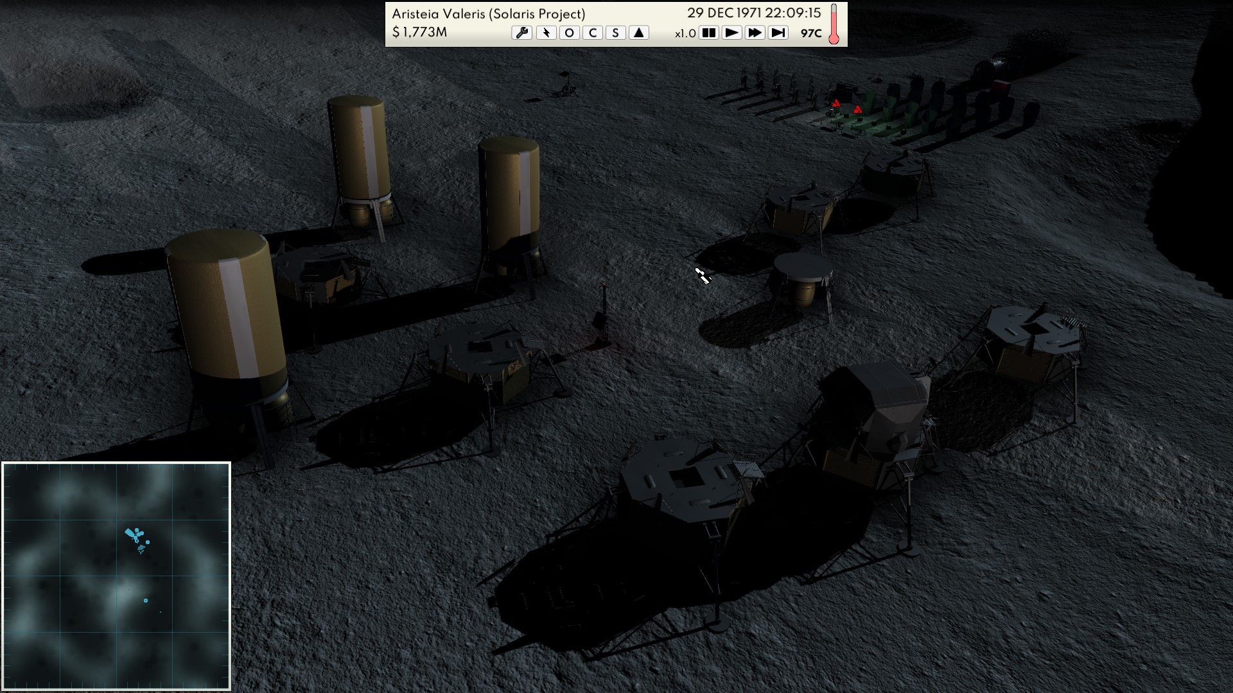
Task: Click the triangle alerts toolbar button
Action: point(638,33)
